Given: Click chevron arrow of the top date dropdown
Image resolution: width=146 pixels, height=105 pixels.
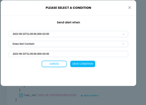Looking at the screenshot, I should [x=123, y=34].
